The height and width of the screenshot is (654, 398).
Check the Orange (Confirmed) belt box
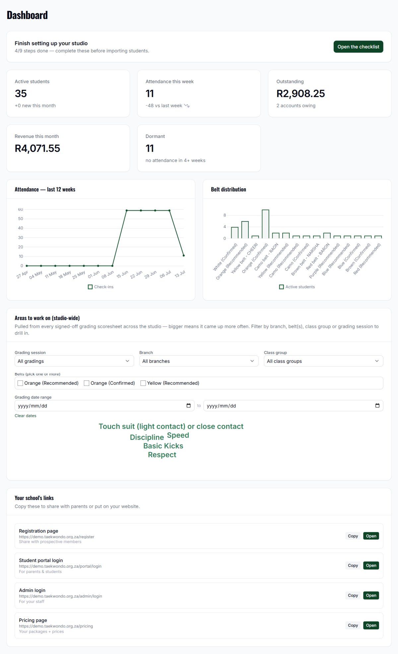coord(87,383)
